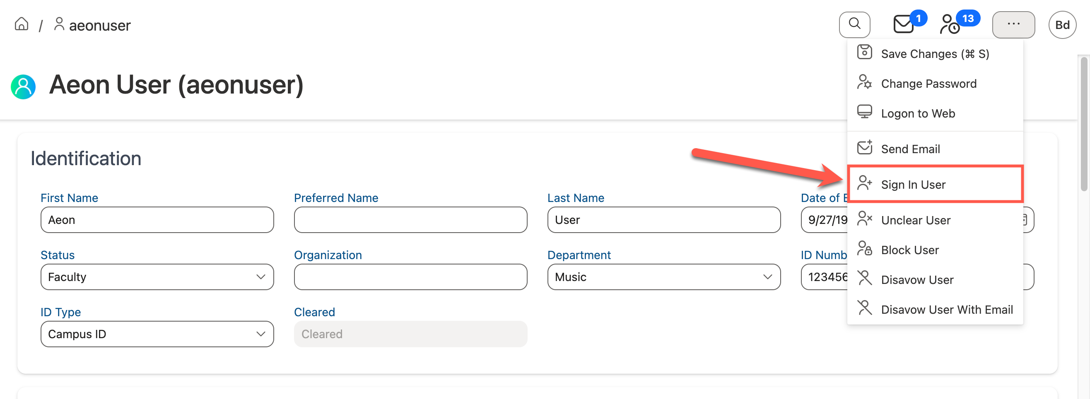Click the green Aeon User avatar icon
The height and width of the screenshot is (399, 1090).
click(x=23, y=87)
